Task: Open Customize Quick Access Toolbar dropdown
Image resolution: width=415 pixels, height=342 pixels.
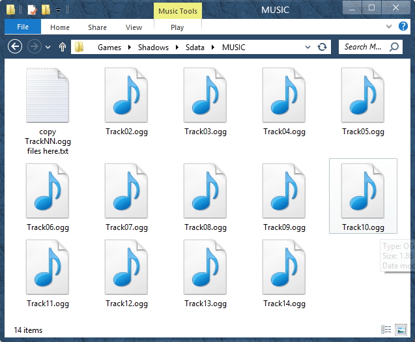Action: tap(59, 10)
